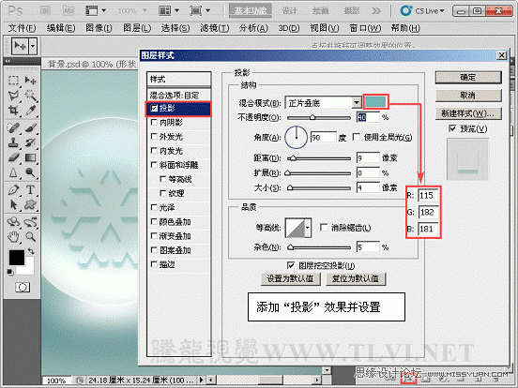Image resolution: width=518 pixels, height=388 pixels.
Task: Select the Healing Brush tool
Action: tap(13, 127)
